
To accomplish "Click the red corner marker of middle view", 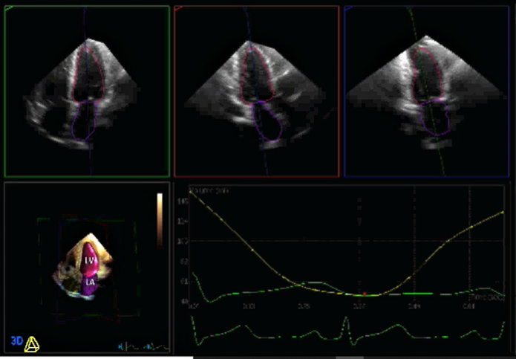I will 177,10.
